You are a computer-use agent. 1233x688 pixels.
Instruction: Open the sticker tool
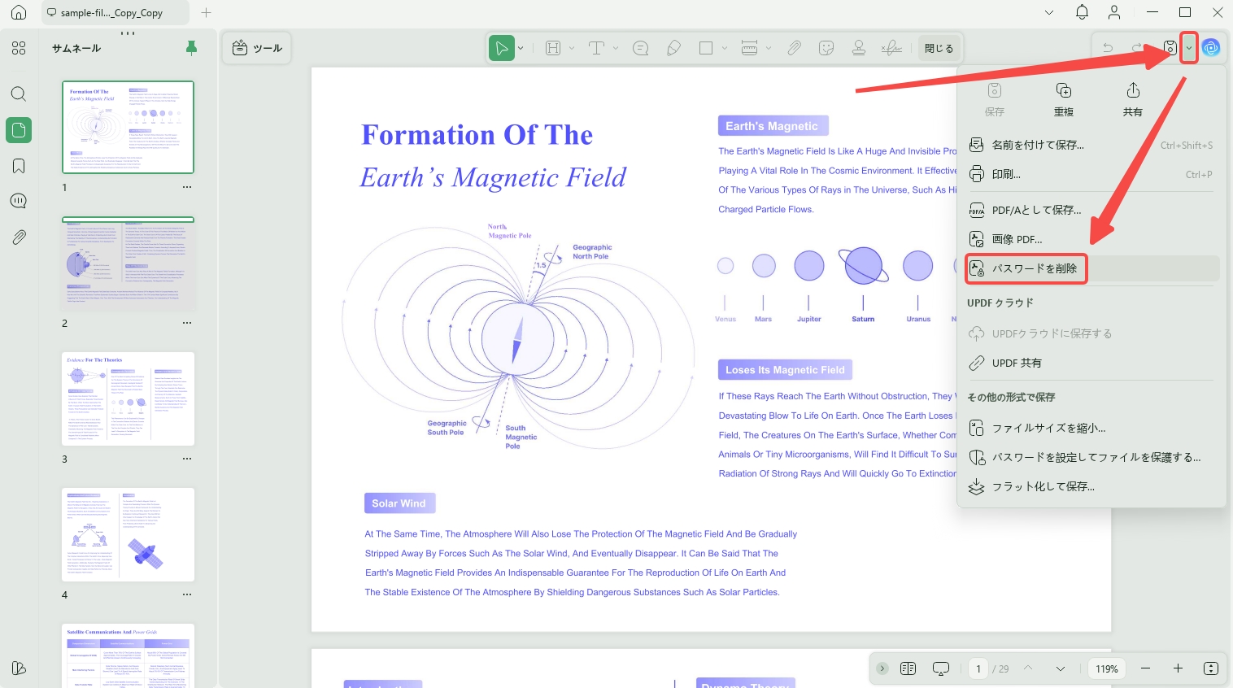tap(826, 48)
